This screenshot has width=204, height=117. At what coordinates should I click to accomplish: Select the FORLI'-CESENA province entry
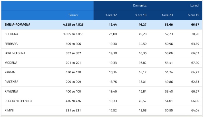tap(15, 53)
